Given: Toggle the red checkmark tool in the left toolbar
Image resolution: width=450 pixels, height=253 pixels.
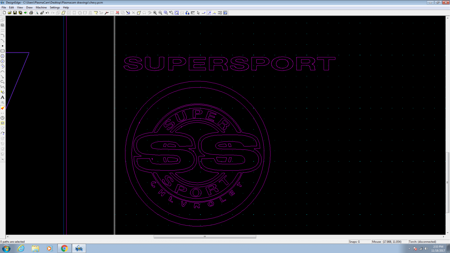Looking at the screenshot, I should coord(3,108).
